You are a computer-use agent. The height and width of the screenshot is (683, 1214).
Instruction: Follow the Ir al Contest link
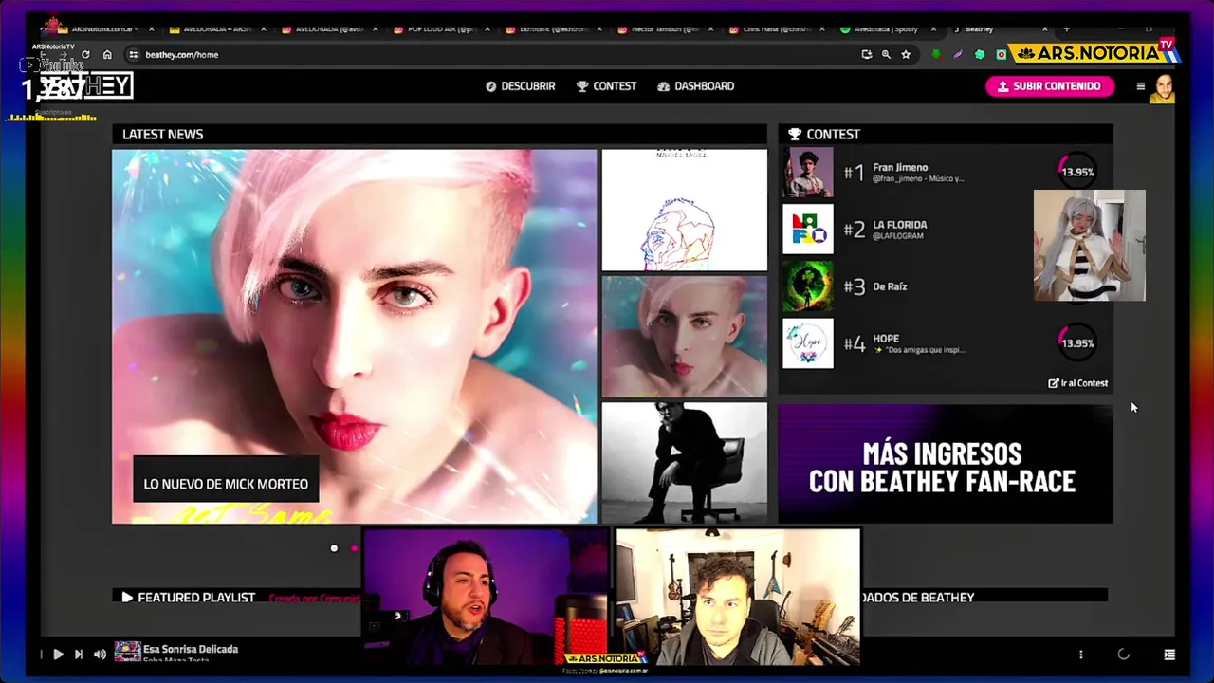click(1077, 383)
